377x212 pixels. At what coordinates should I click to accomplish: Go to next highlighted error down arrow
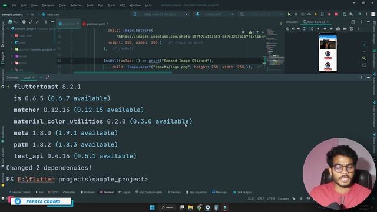(x=263, y=32)
